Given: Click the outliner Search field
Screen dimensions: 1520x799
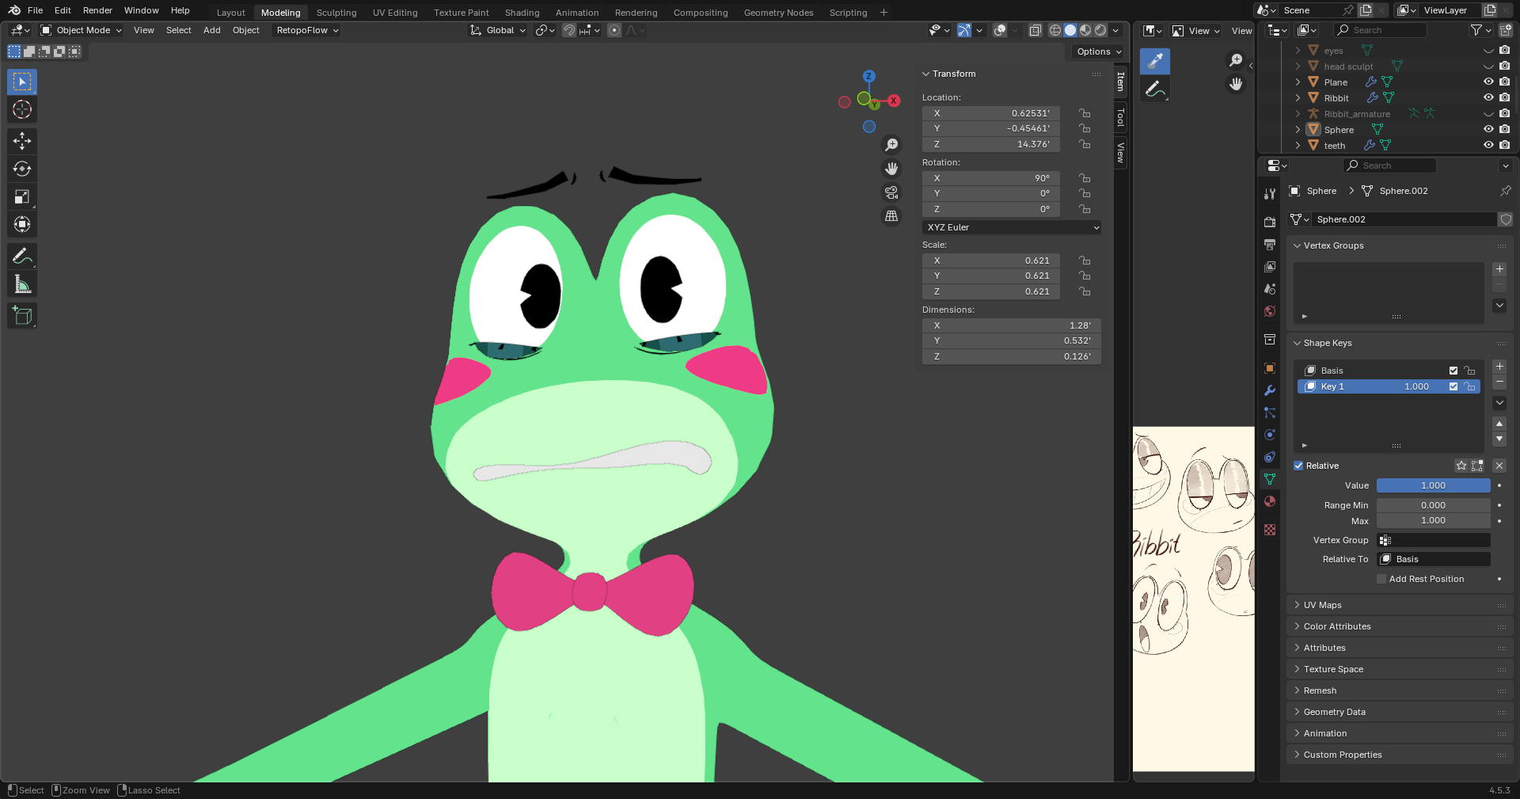Looking at the screenshot, I should point(1381,30).
